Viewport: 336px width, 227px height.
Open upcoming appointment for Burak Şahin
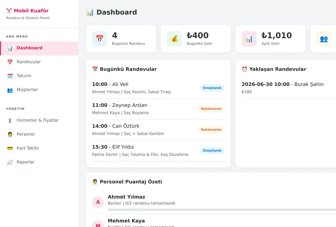point(289,88)
